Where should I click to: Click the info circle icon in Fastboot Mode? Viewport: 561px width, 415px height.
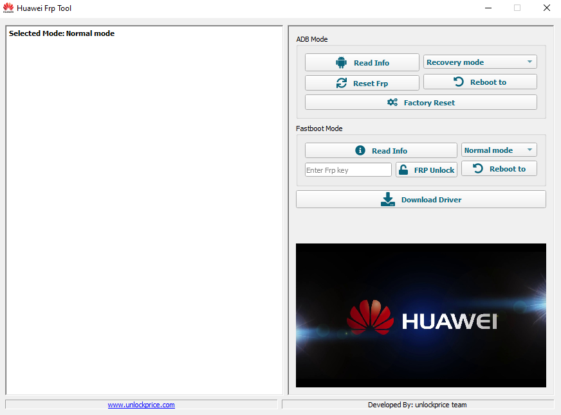click(360, 150)
